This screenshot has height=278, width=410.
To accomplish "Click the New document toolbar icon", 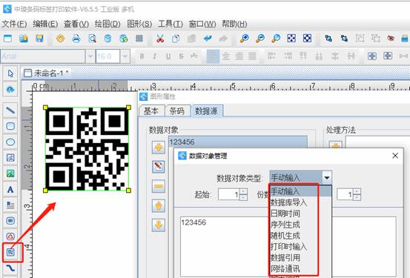I will [7, 39].
